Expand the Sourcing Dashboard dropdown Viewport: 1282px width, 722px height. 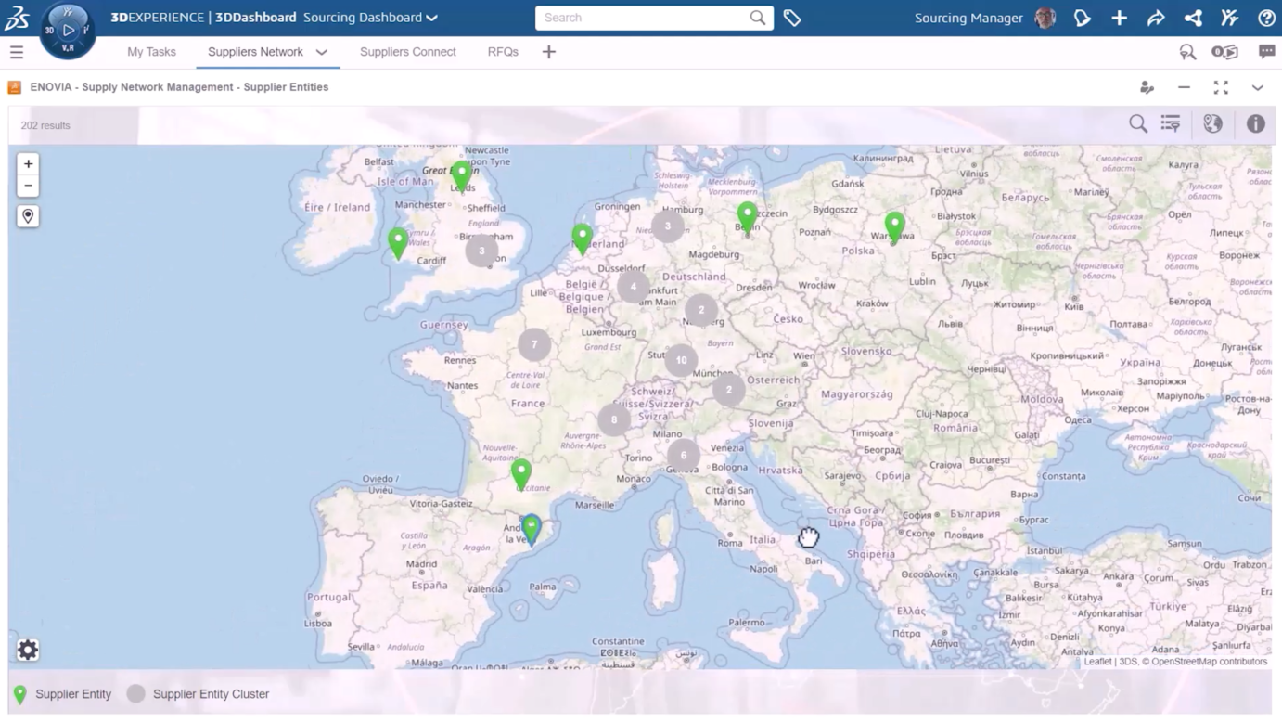coord(431,18)
